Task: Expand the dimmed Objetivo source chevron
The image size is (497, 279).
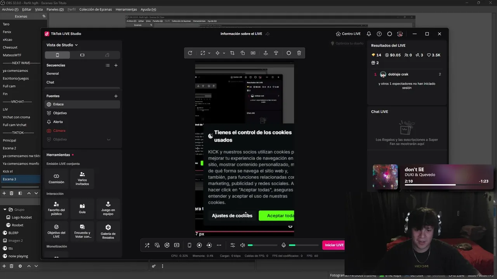Action: [x=109, y=139]
